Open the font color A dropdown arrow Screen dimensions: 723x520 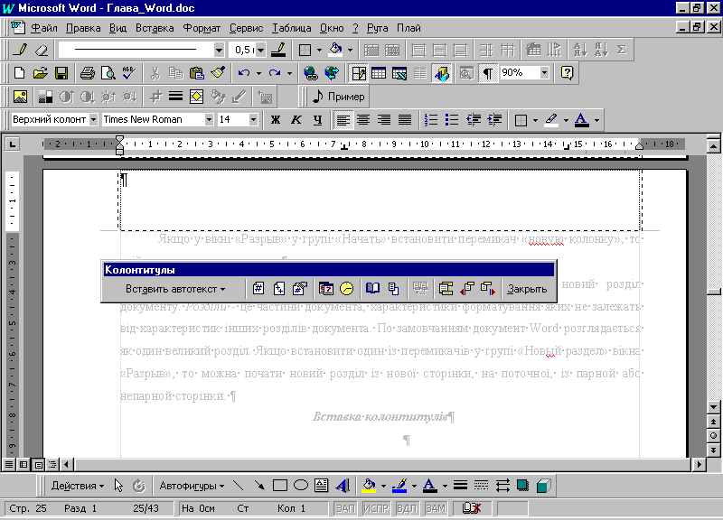point(597,120)
